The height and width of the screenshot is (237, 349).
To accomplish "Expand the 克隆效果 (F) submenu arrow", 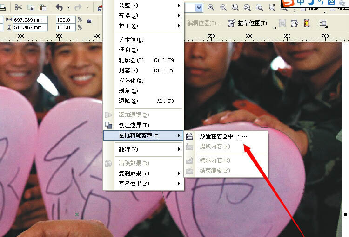I will coord(179,184).
